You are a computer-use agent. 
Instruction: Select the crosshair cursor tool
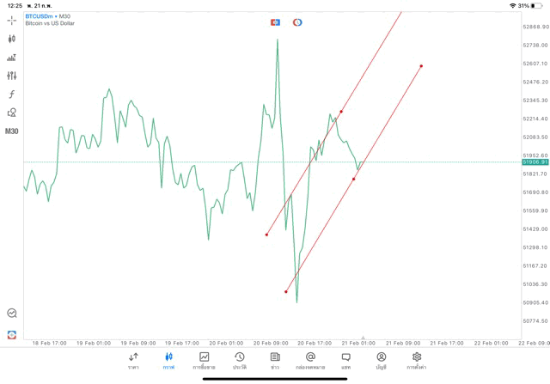11,20
